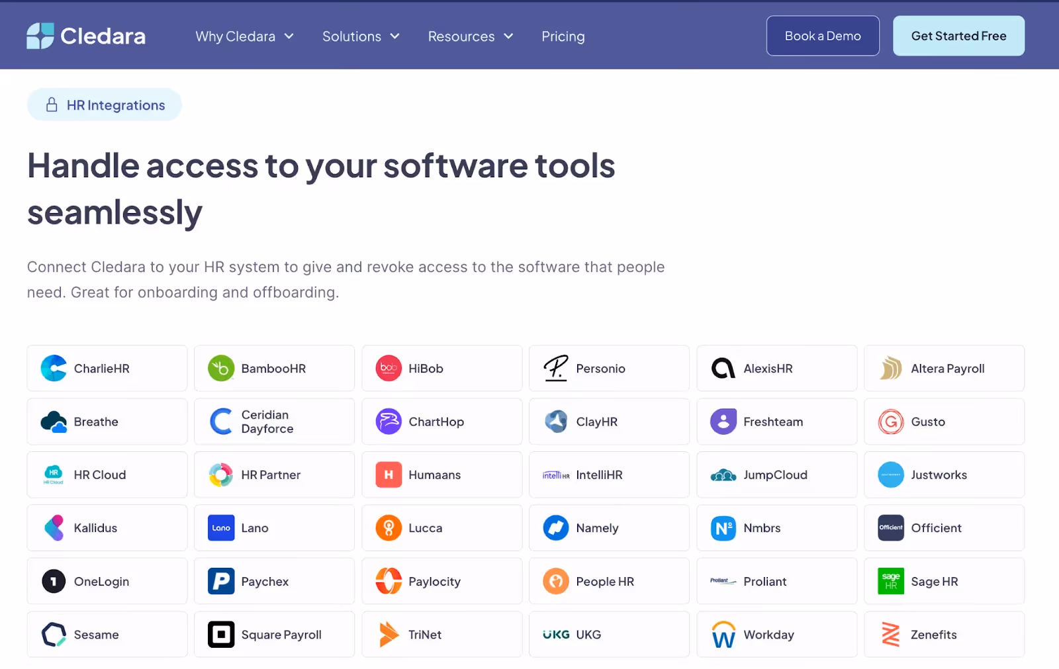Click the ClayHR logo icon
Screen dimensions: 1059x669
coord(556,422)
